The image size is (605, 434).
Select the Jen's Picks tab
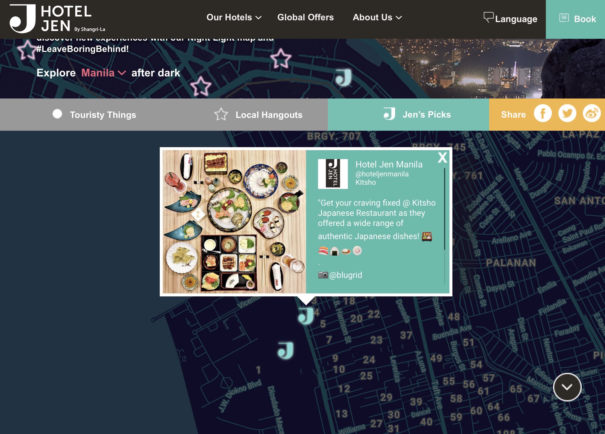(x=408, y=115)
